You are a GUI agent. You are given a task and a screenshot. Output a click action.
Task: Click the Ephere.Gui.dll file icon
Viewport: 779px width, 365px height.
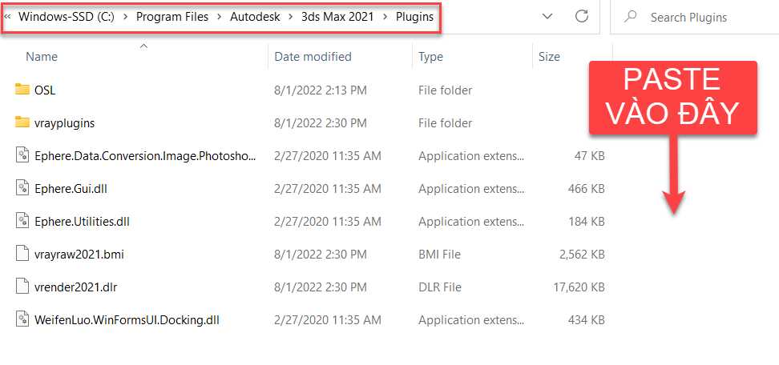pos(22,188)
